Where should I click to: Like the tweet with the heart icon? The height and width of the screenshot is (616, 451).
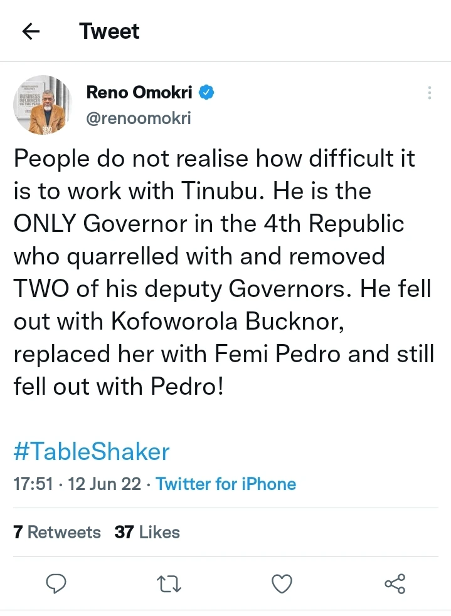pos(282,584)
